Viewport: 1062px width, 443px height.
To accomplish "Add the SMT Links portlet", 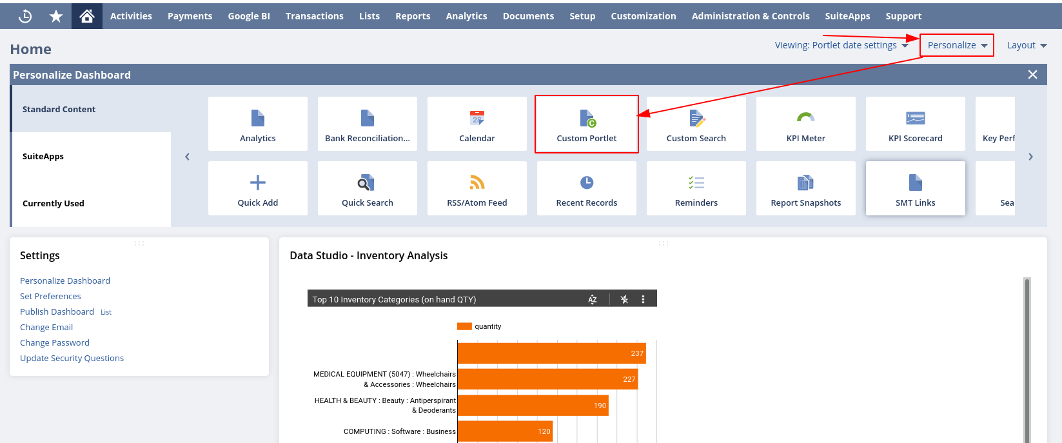I will (916, 188).
